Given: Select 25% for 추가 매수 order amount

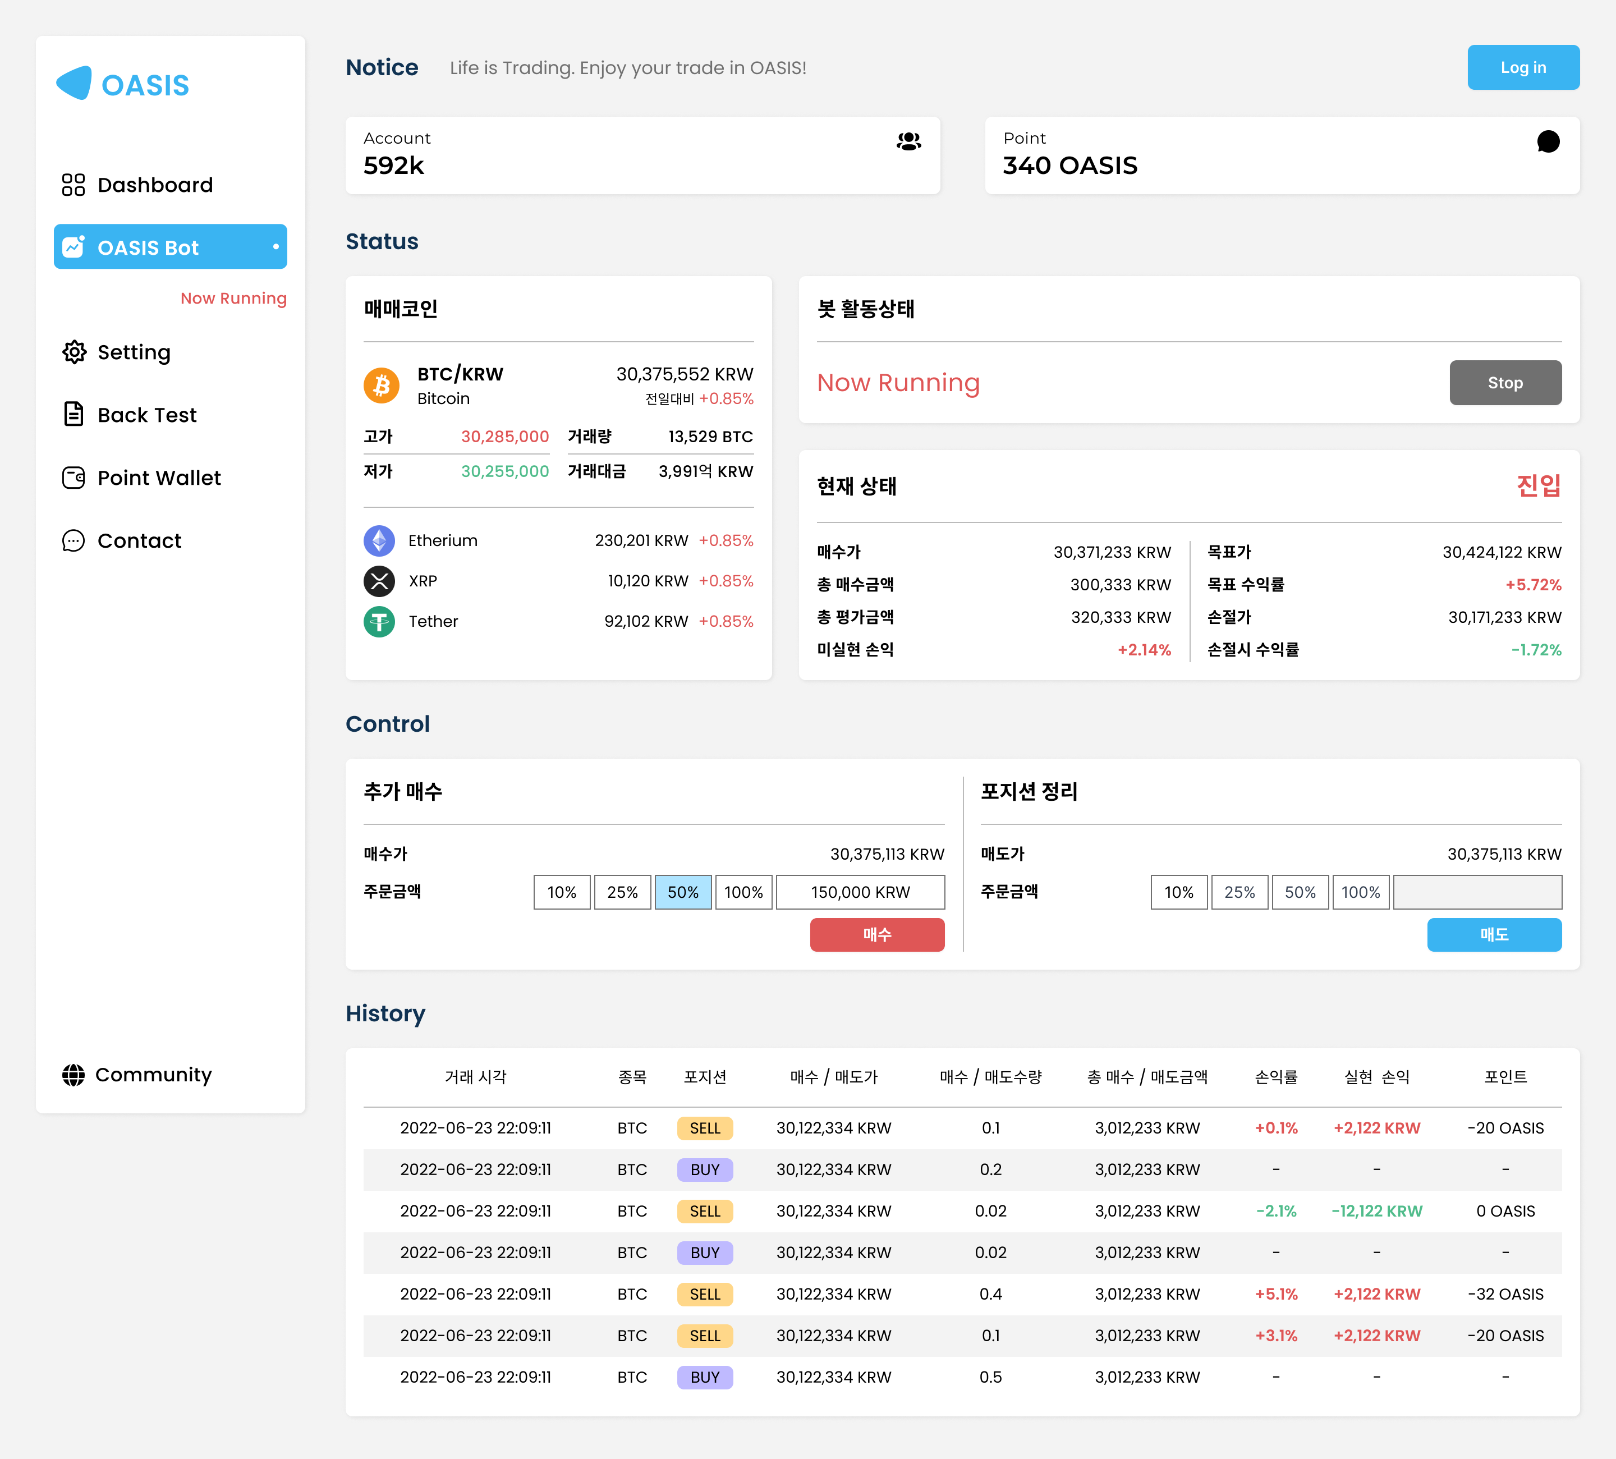Looking at the screenshot, I should click(623, 892).
